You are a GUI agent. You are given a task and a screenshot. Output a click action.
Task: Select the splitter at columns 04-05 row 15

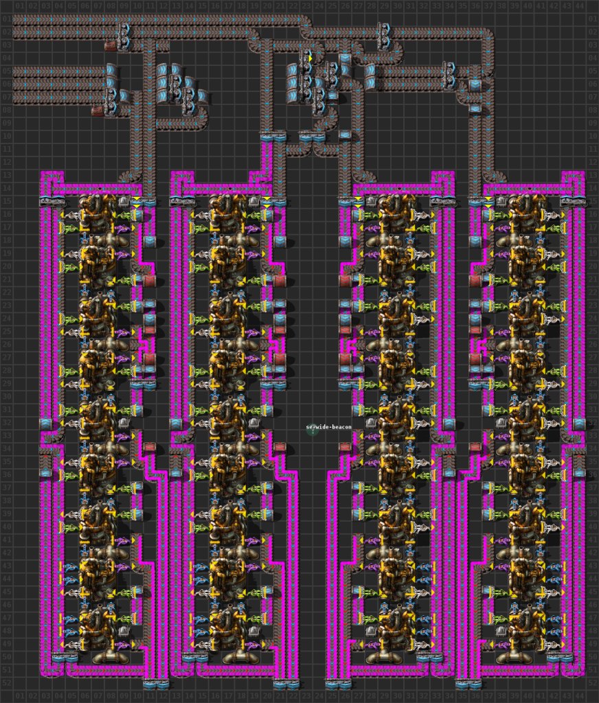(x=52, y=201)
